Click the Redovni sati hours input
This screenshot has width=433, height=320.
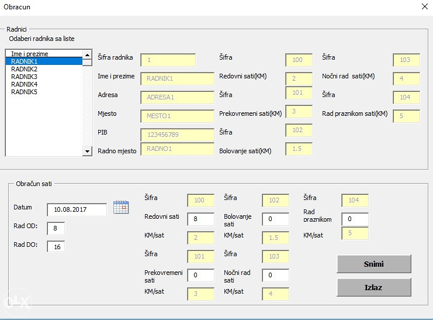click(201, 219)
